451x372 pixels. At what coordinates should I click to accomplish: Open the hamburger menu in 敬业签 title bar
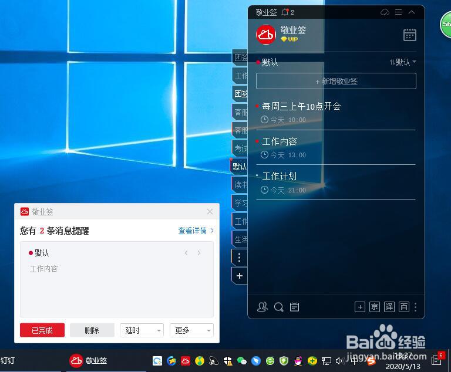[x=398, y=12]
